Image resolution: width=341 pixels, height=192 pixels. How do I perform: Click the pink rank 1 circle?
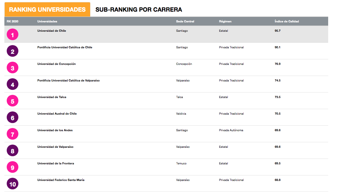pyautogui.click(x=13, y=35)
